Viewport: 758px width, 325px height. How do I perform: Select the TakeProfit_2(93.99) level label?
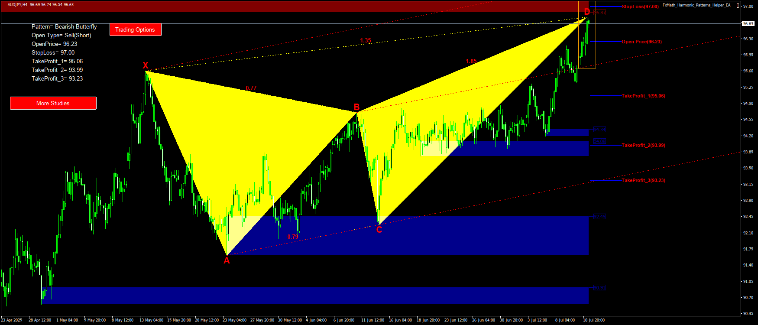click(643, 145)
